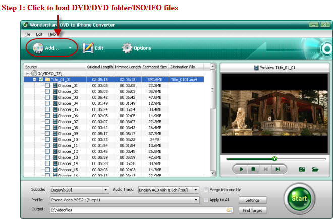
Task: Click the Chapter_13 film icon
Action: (55, 157)
